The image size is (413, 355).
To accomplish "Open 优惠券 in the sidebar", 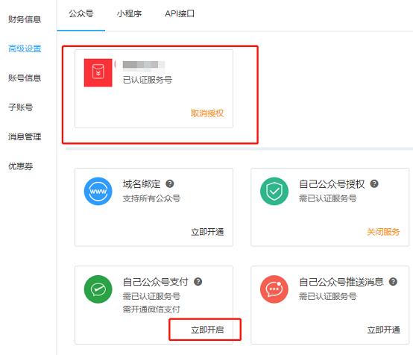I will click(x=21, y=166).
